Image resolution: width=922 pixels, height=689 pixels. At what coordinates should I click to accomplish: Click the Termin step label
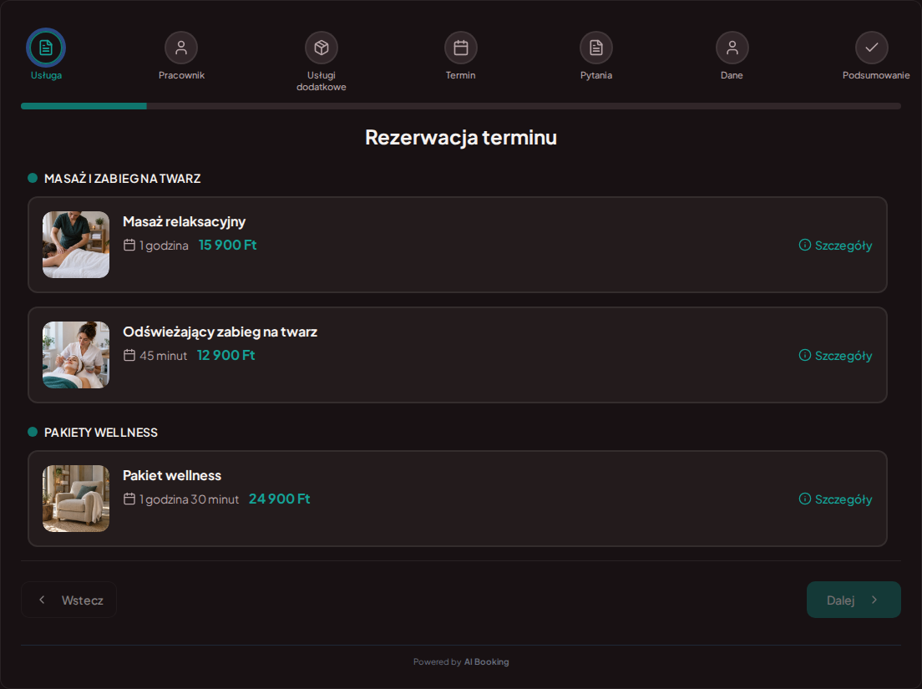(x=460, y=75)
